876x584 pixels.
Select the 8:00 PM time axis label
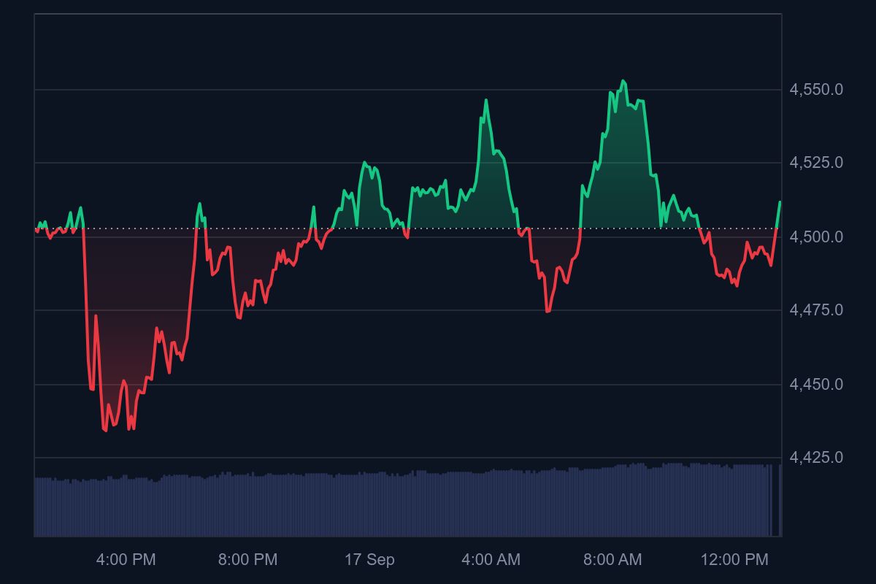click(x=247, y=560)
